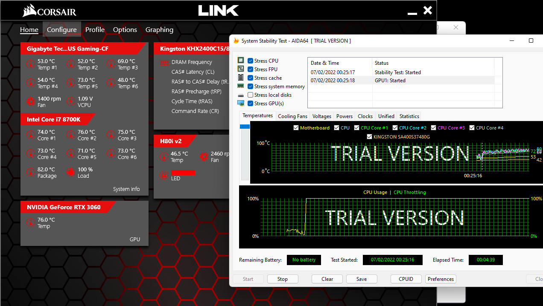Click the AIDA64 flame icon in title bar

(x=236, y=41)
